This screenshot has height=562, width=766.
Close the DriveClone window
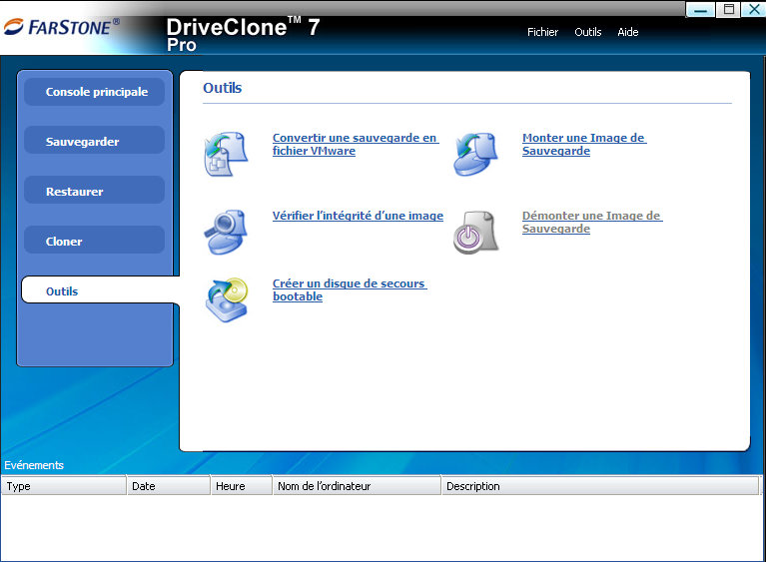[754, 9]
